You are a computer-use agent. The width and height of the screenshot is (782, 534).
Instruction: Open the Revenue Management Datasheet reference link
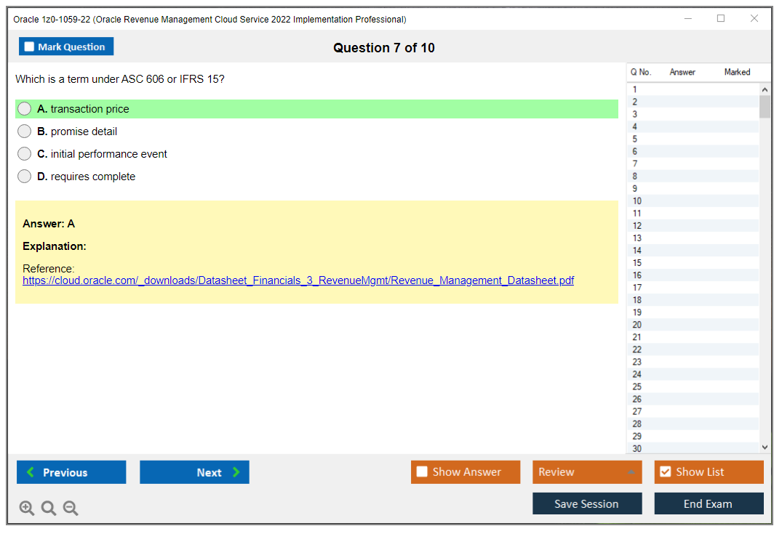tap(298, 280)
